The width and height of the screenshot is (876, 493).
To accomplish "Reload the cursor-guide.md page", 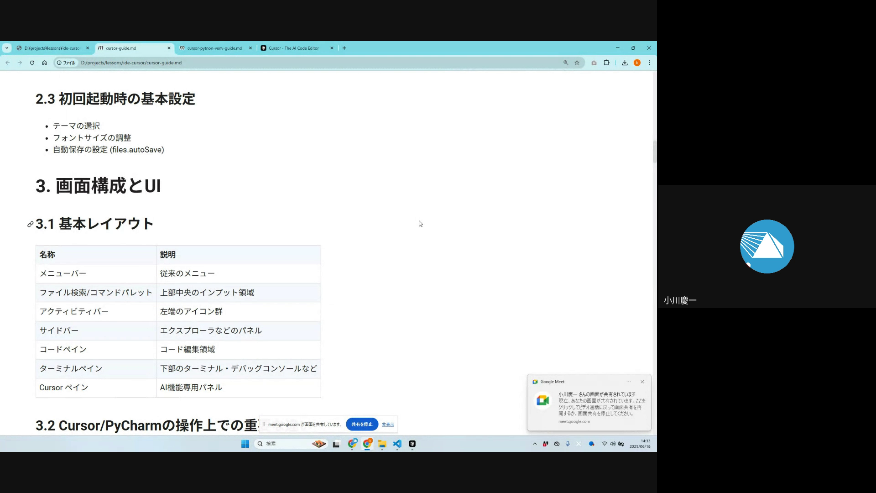I will (32, 63).
